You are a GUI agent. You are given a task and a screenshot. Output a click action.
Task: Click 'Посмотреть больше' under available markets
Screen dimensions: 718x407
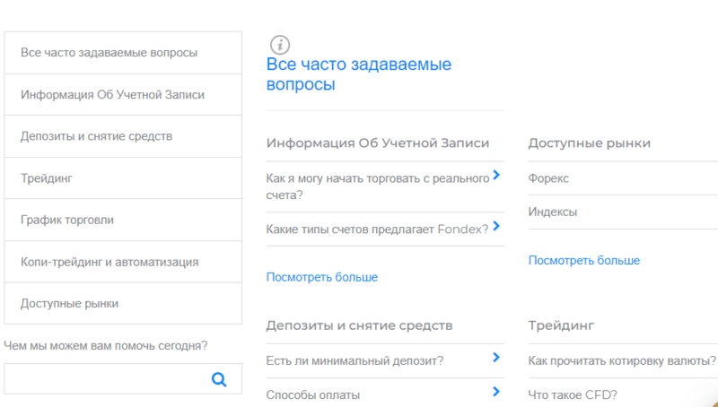point(584,260)
